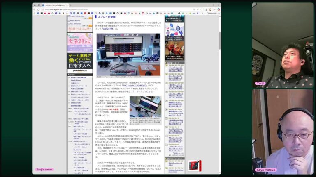Click the Zenji's screen label
Viewport: 316px width, 177px height.
pyautogui.click(x=44, y=170)
